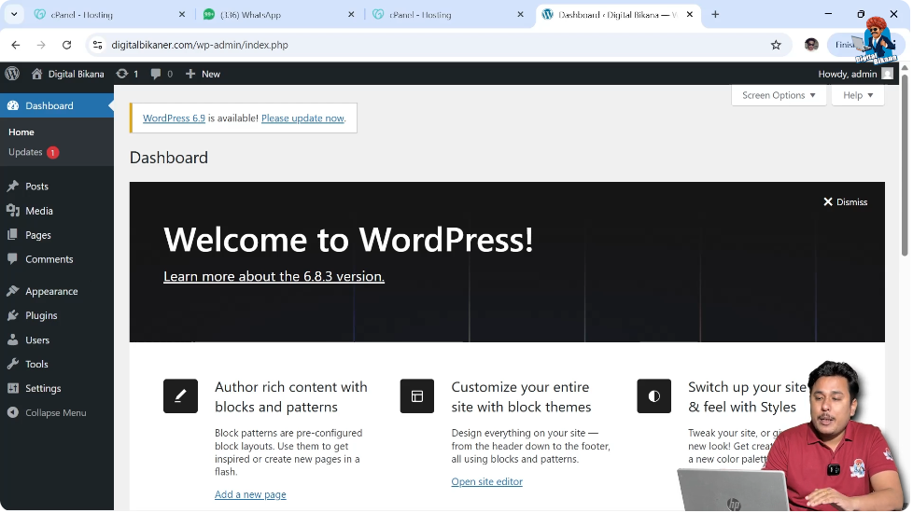
Task: Click Howdy, admin account text
Action: (x=848, y=74)
